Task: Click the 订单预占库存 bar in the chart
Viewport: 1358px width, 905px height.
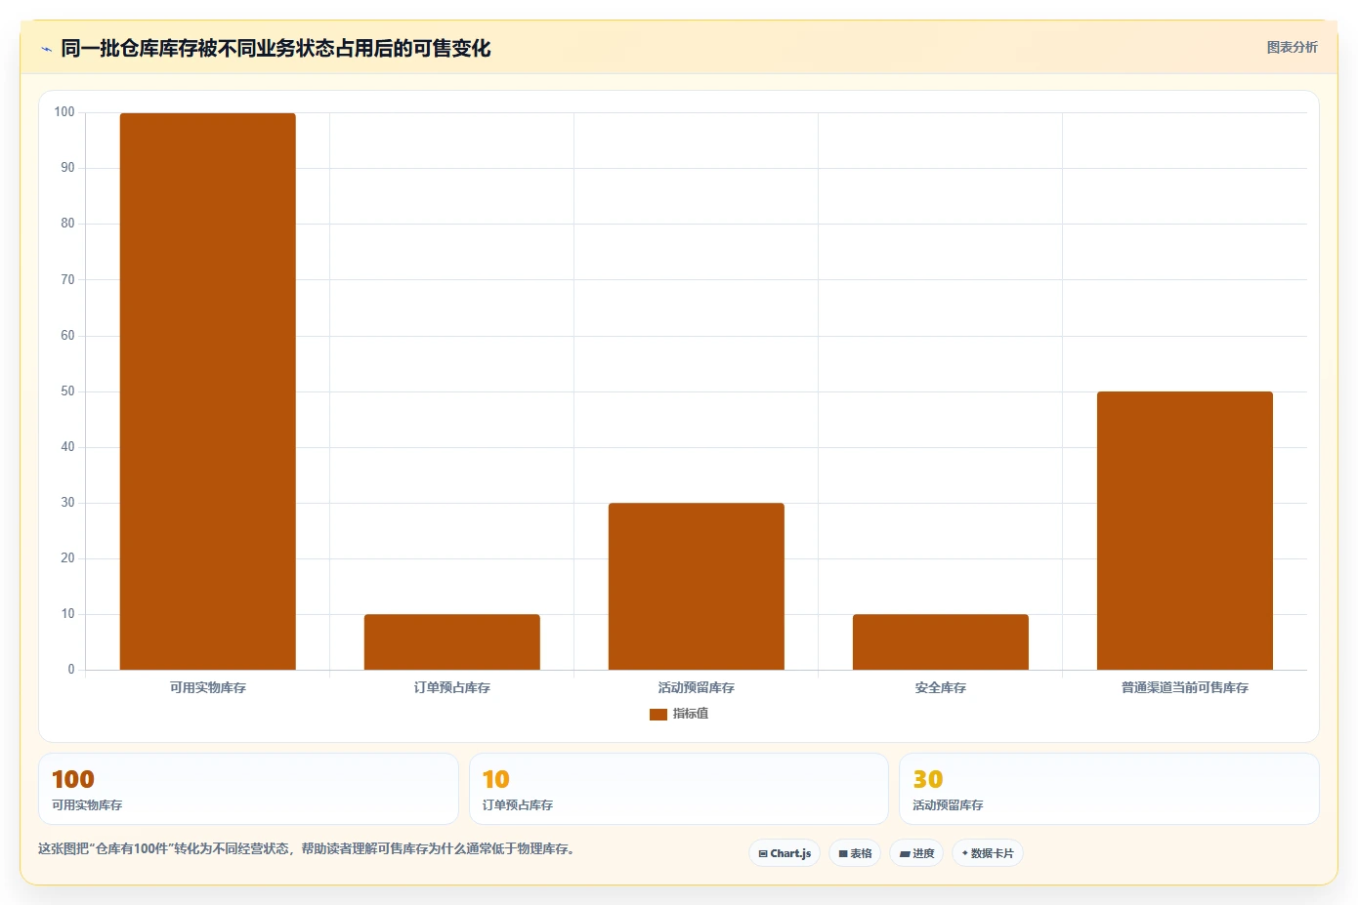Action: click(451, 642)
